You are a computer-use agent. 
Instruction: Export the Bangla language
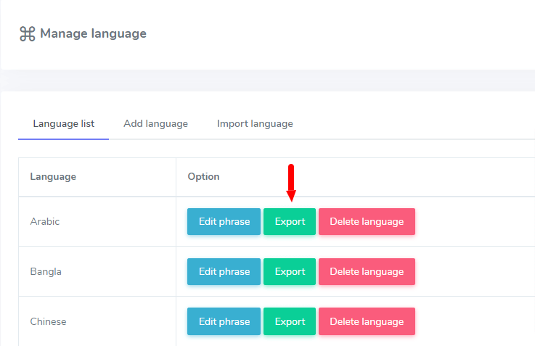pos(290,272)
